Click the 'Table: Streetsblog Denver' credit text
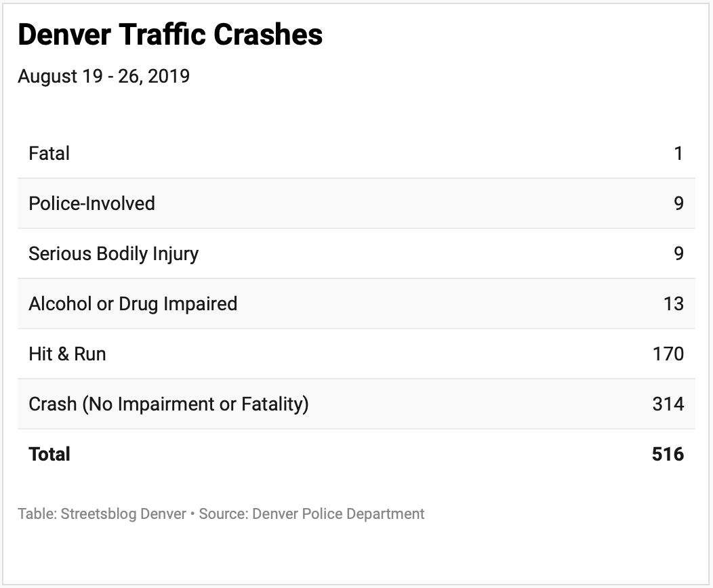 [x=102, y=513]
